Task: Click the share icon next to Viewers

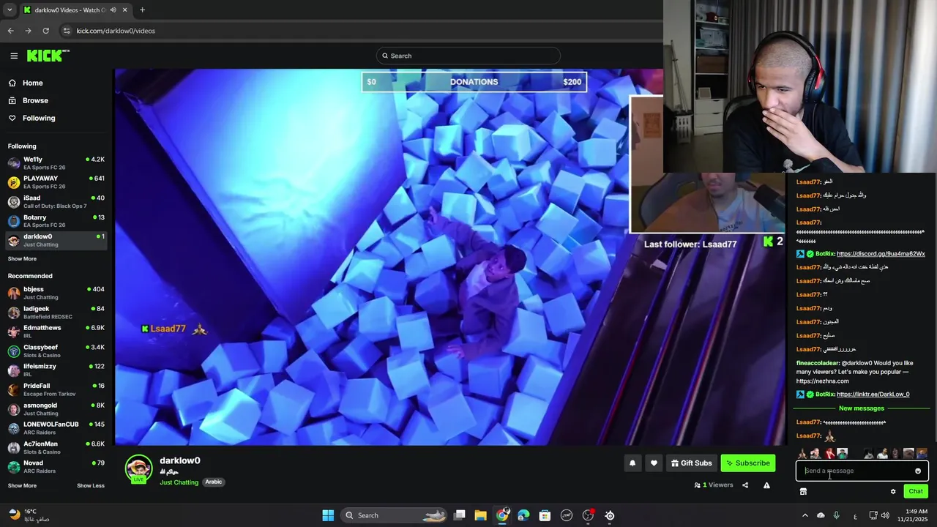Action: [745, 485]
